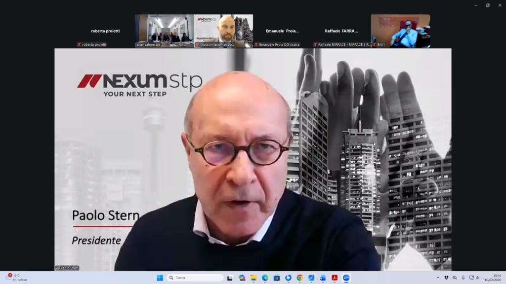This screenshot has width=506, height=284.
Task: Click the Windows Start button
Action: click(160, 278)
